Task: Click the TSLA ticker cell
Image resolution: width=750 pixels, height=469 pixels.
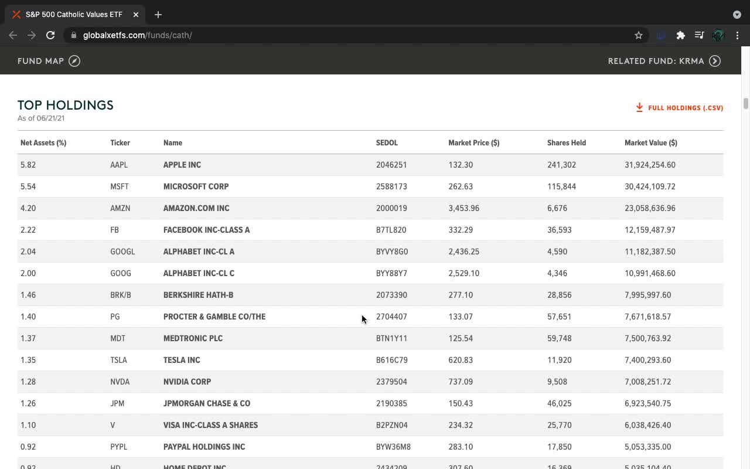Action: click(118, 360)
